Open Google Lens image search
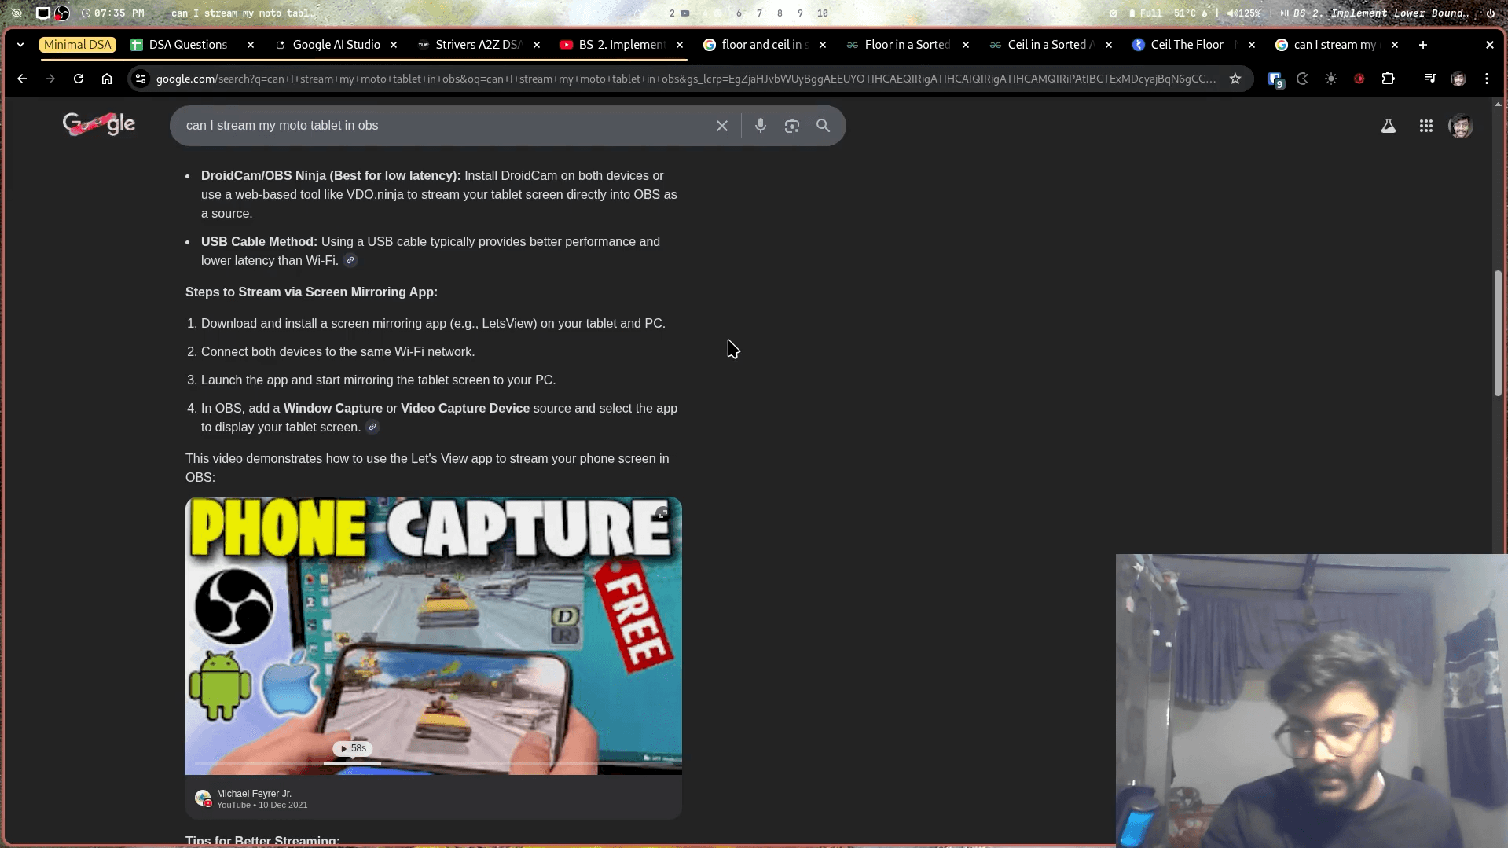Screen dimensions: 1508x848 tap(791, 126)
